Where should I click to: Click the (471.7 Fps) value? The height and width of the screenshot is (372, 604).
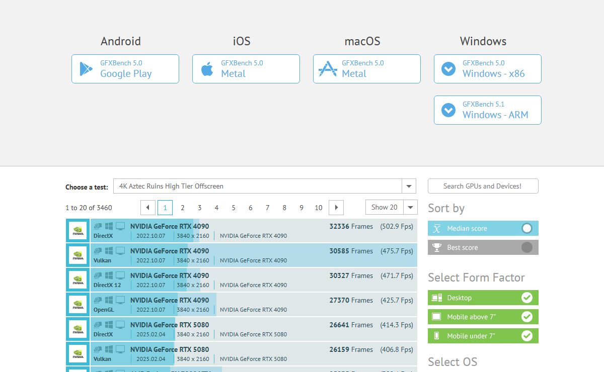coord(397,275)
